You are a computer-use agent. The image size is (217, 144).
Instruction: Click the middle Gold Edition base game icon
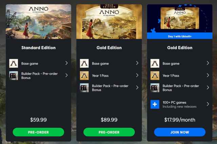(x=84, y=63)
